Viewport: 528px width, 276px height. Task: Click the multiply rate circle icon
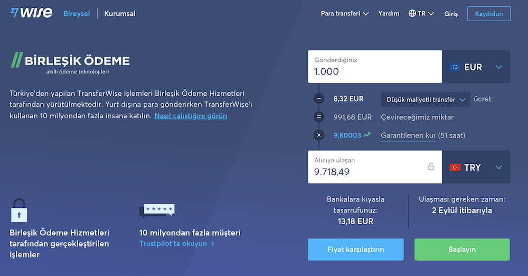319,135
